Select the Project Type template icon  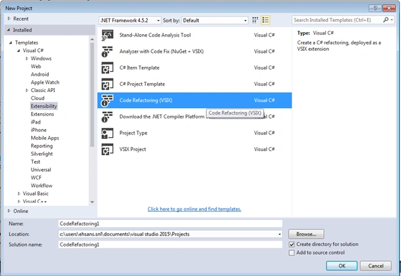[x=107, y=133]
